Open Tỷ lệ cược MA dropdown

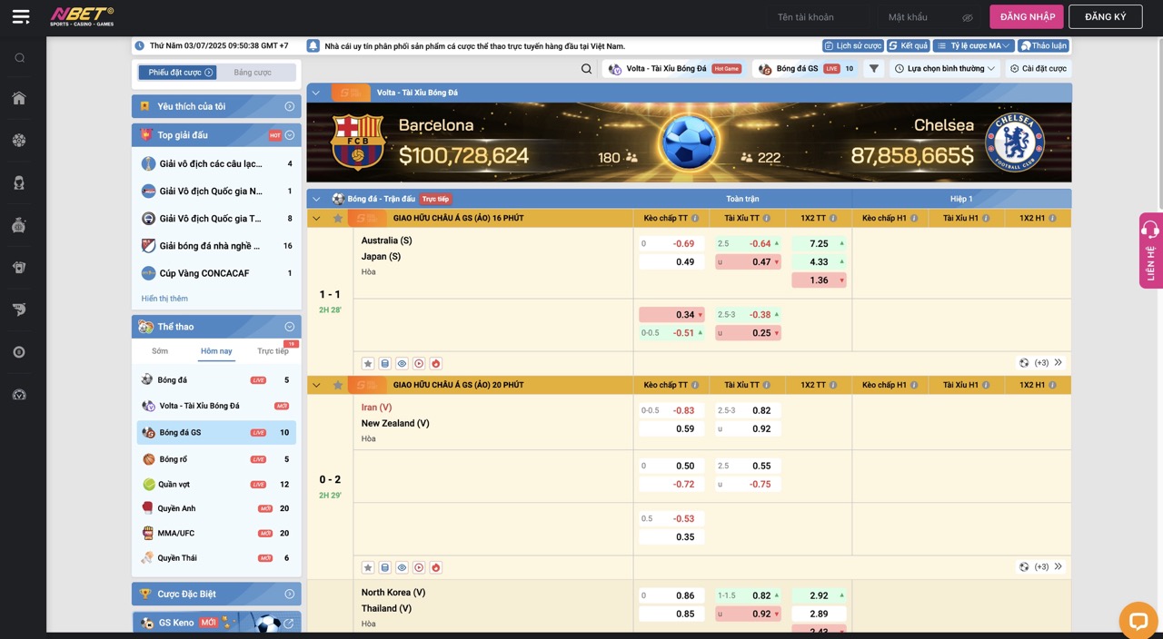coord(973,45)
